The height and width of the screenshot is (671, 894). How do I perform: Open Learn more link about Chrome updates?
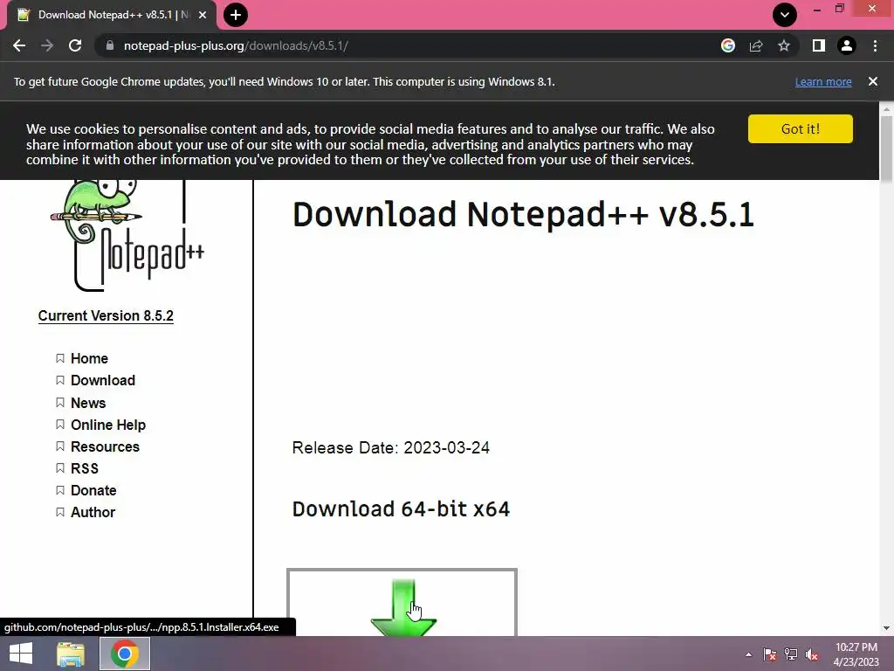tap(823, 81)
